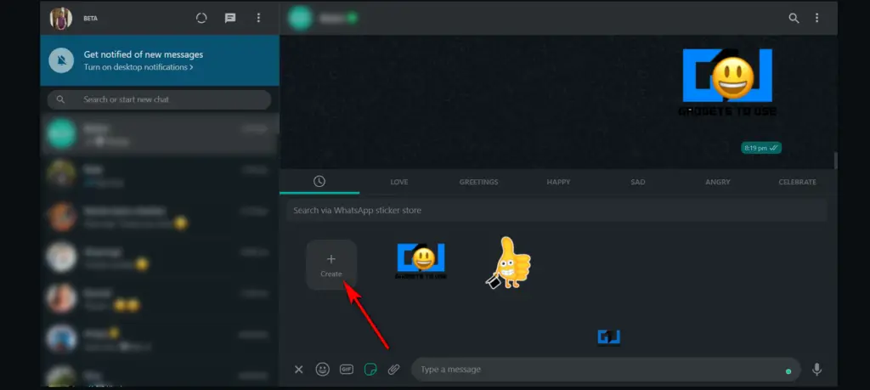Open the conversation three-dot menu

click(x=816, y=19)
